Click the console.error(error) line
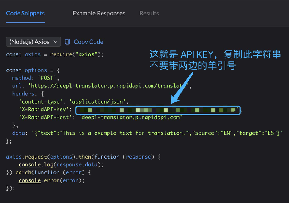This screenshot has width=289, height=203. pos(51,180)
